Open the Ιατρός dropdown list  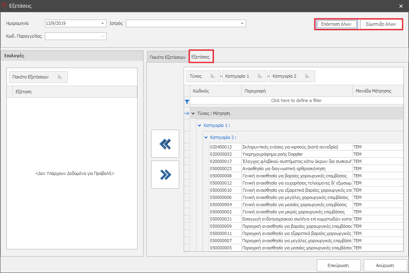coord(242,24)
